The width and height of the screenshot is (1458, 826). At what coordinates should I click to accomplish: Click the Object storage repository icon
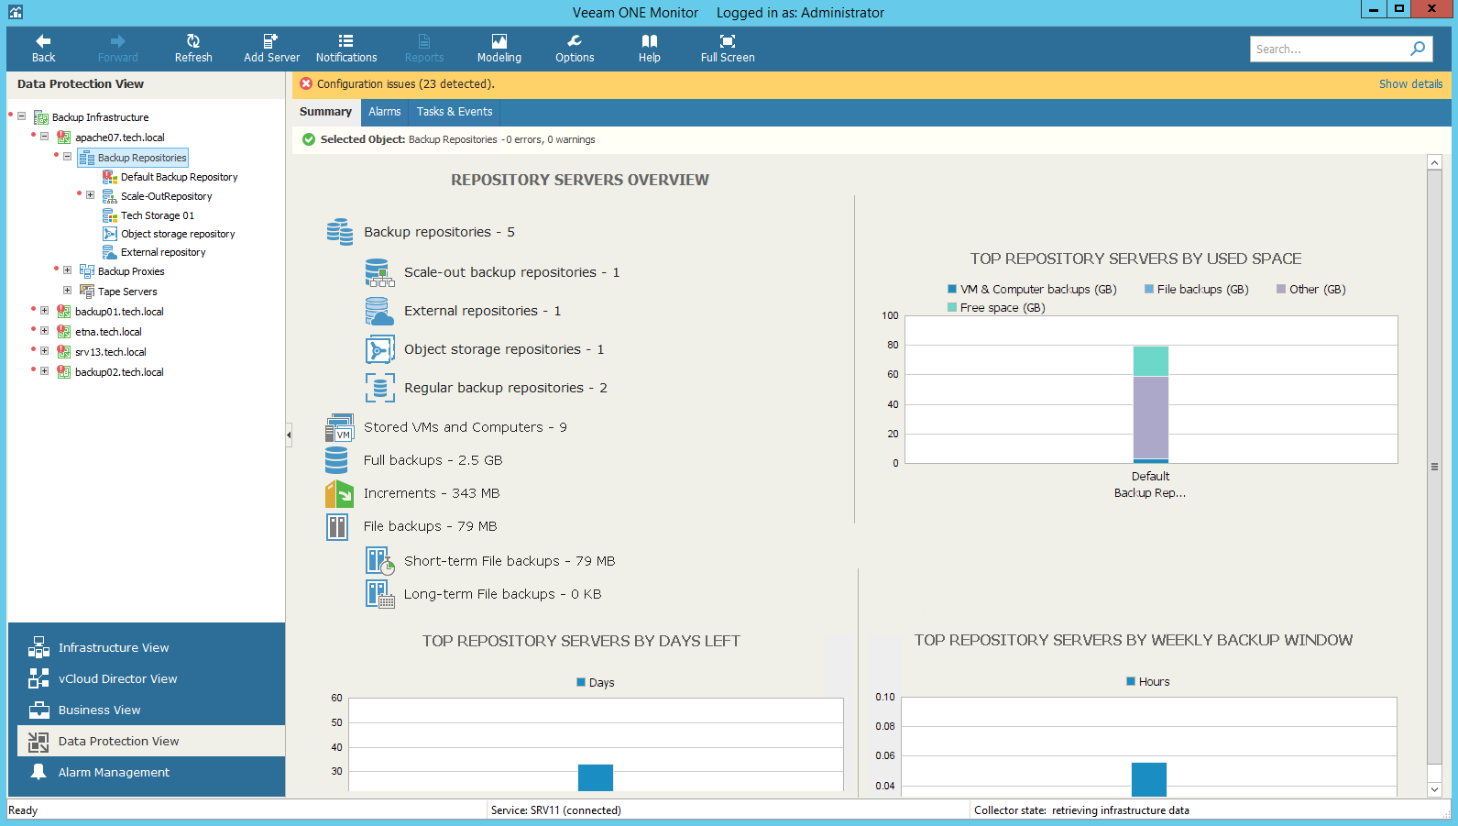[x=110, y=234]
